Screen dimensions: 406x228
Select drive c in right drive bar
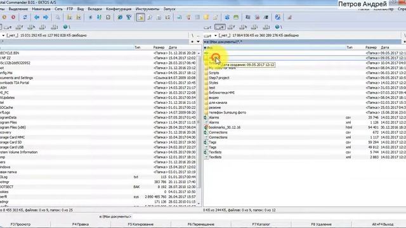click(207, 27)
